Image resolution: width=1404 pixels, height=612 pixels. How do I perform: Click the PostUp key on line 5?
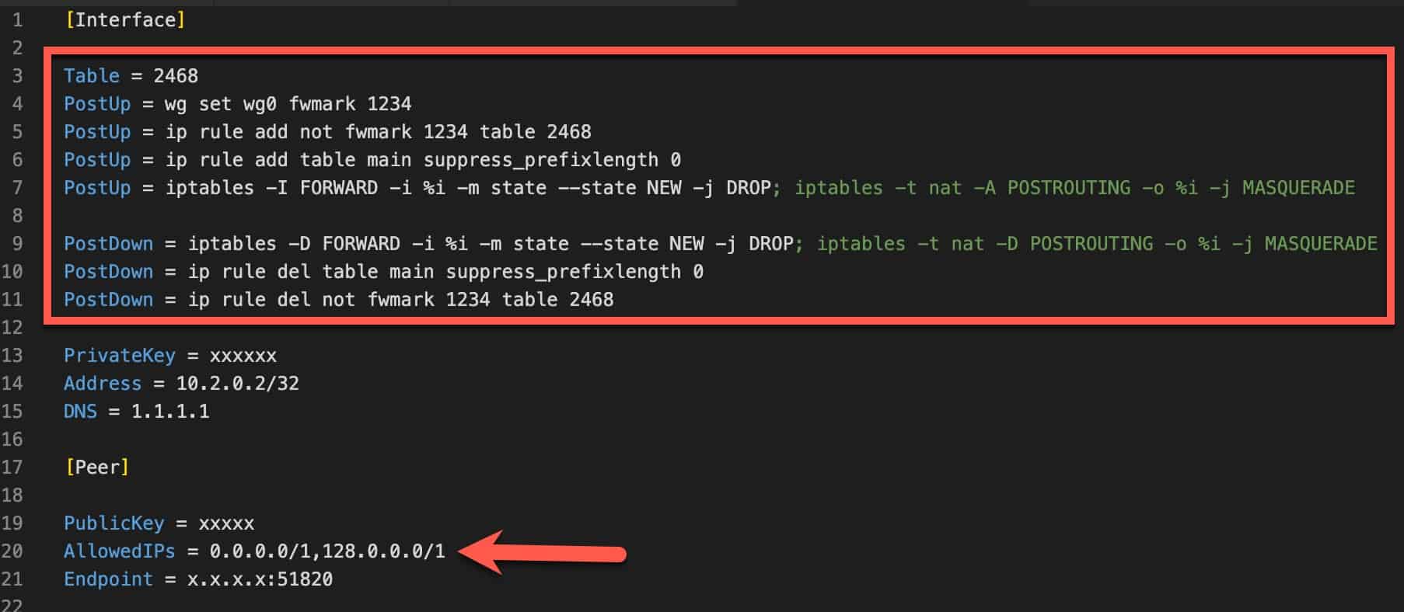point(97,132)
